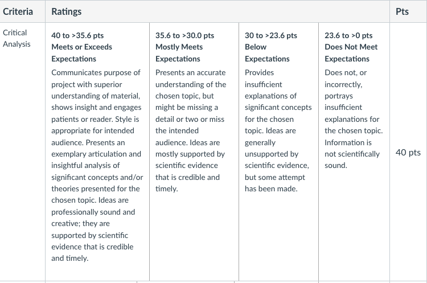427x283 pixels.
Task: Click the 40 to >35.6 pts range
Action: (x=77, y=35)
